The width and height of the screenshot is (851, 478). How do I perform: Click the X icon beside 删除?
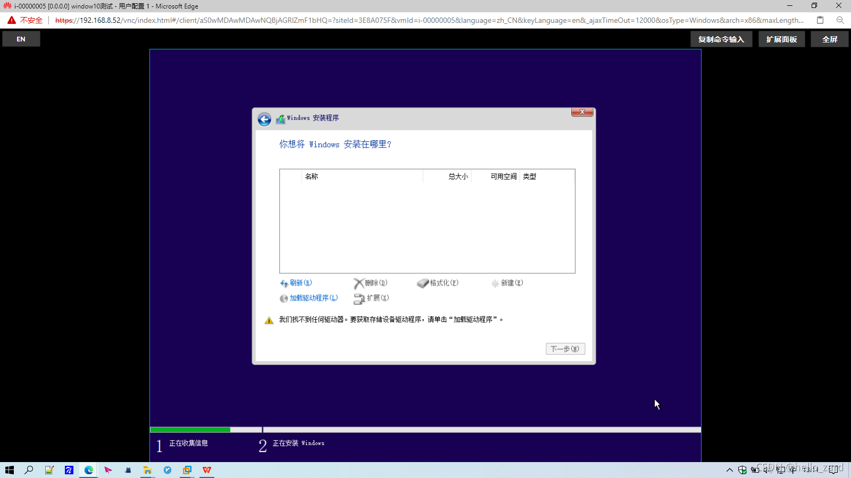[x=359, y=284]
